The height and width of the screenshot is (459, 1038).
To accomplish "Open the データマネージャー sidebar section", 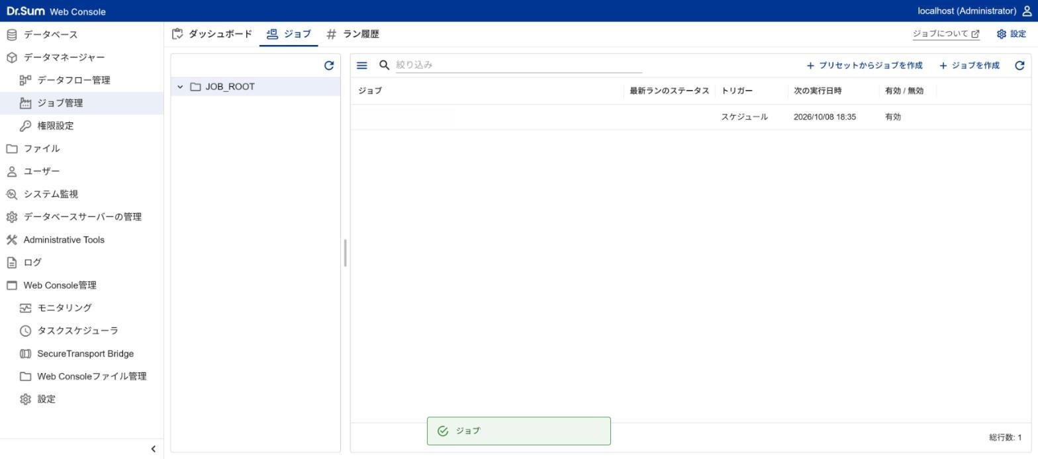I will tap(81, 58).
